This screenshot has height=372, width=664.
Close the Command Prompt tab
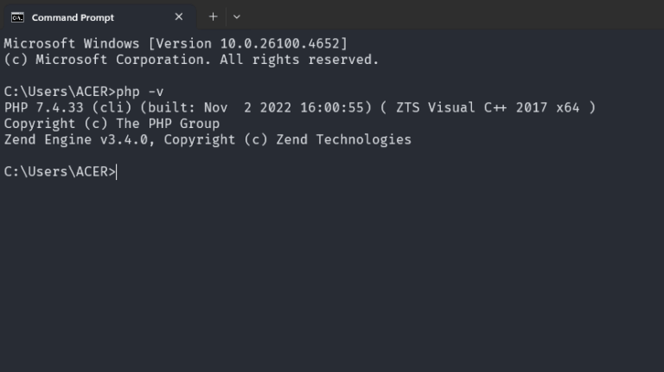[179, 17]
